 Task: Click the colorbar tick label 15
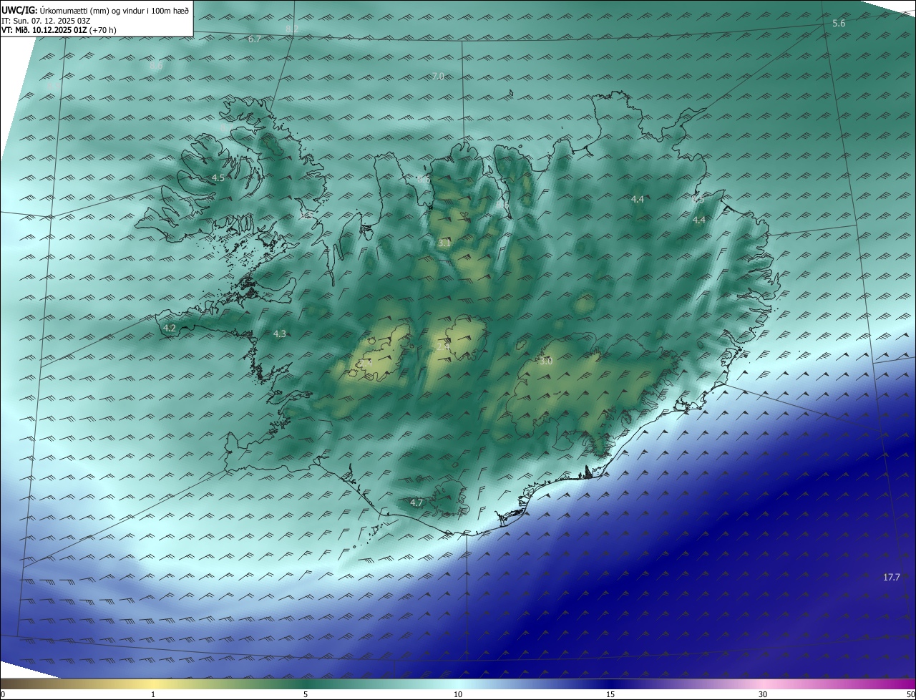[x=610, y=694]
